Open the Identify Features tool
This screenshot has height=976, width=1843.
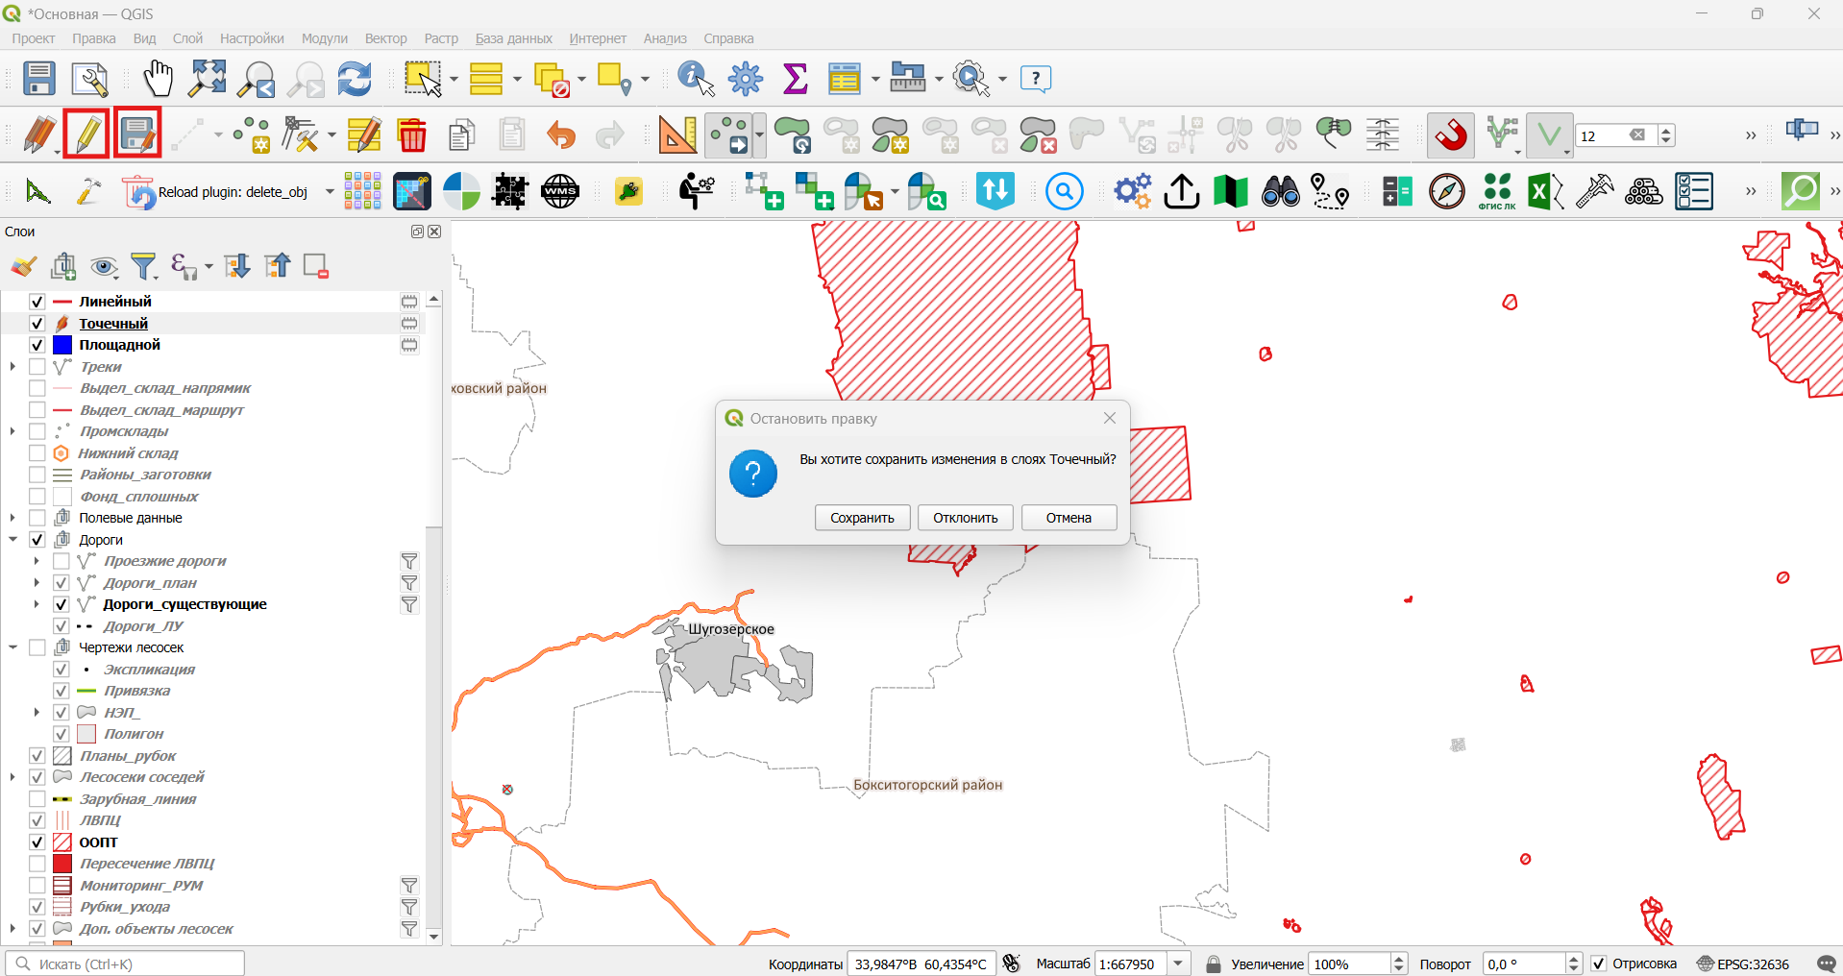[x=696, y=79]
